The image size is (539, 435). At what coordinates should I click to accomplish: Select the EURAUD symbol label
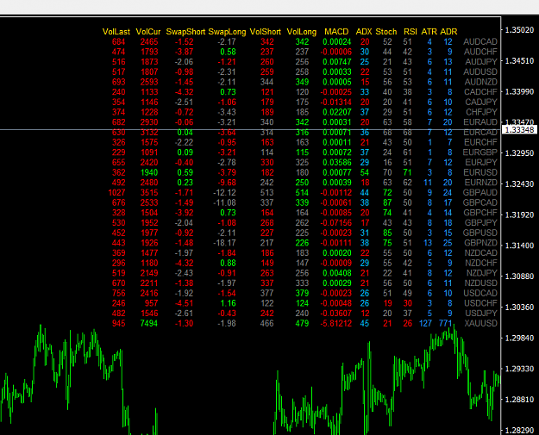[x=480, y=122]
